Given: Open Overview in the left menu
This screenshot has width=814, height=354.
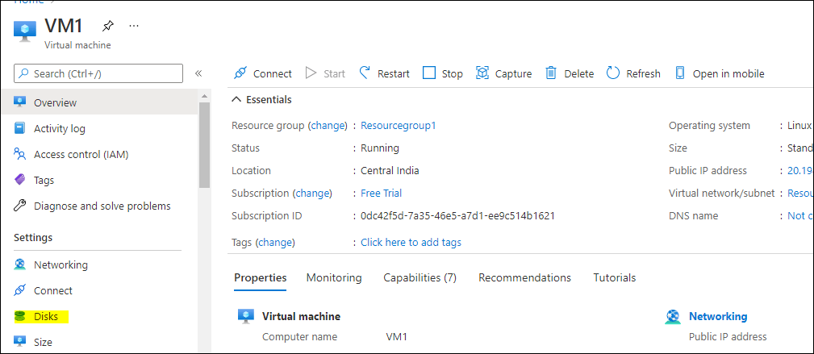Looking at the screenshot, I should 98,102.
